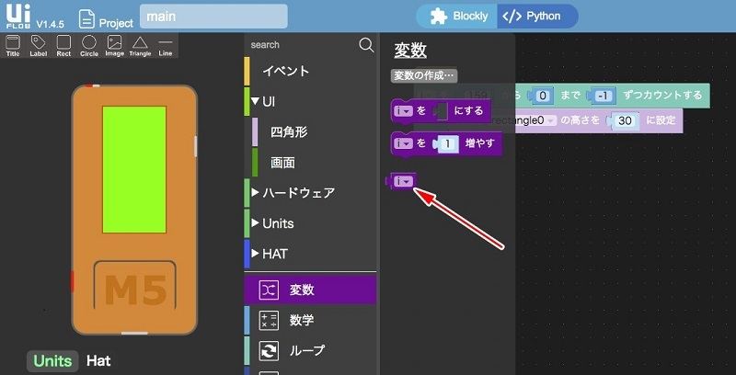This screenshot has width=736, height=375.
Task: Expand the ハードウェア category
Action: [x=255, y=193]
